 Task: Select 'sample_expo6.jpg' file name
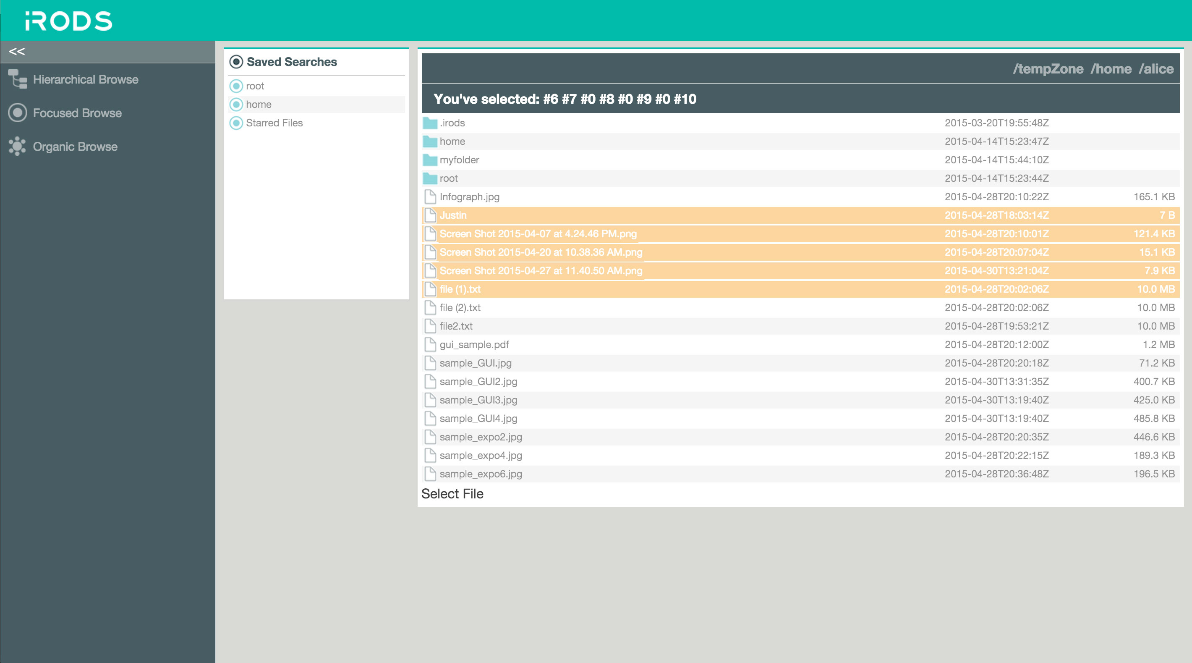click(x=480, y=474)
